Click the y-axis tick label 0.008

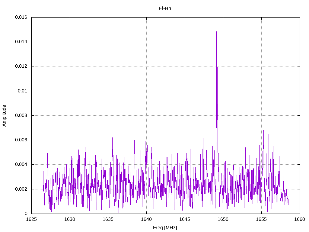tap(21, 115)
